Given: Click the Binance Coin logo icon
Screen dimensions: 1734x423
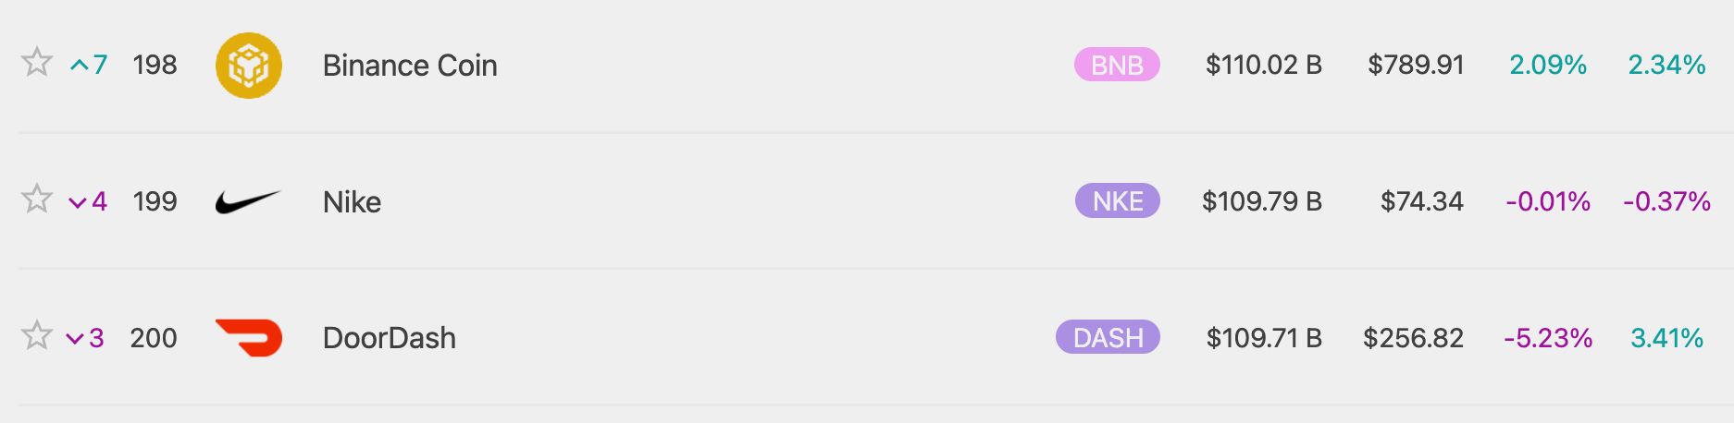Looking at the screenshot, I should pos(248,66).
